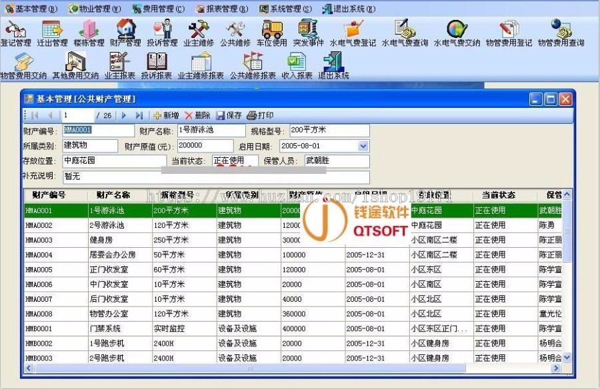Open 楼栋管理 (building management)

coord(88,31)
